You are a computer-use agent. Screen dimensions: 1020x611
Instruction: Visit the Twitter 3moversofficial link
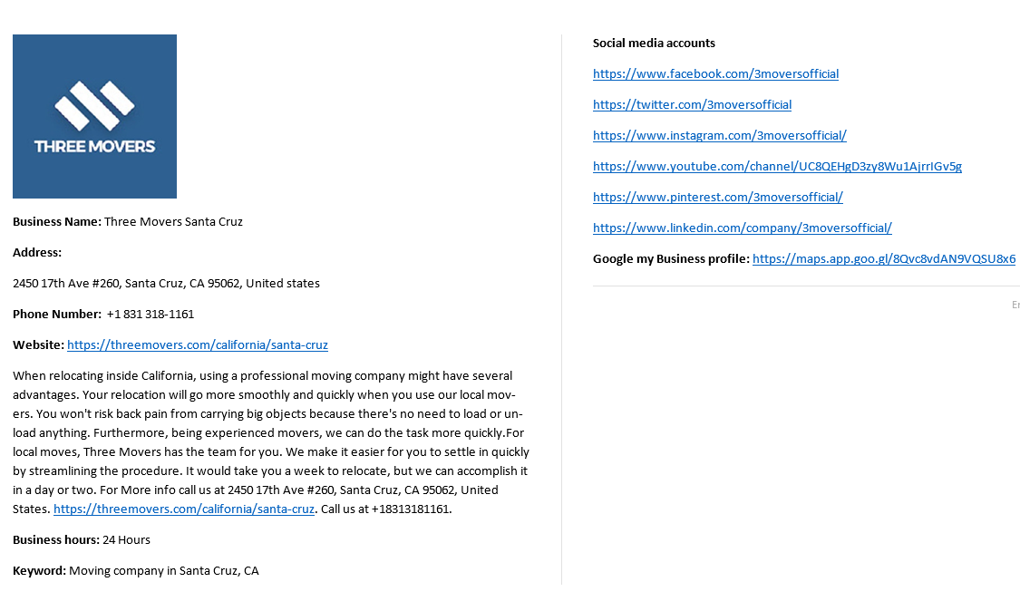692,104
